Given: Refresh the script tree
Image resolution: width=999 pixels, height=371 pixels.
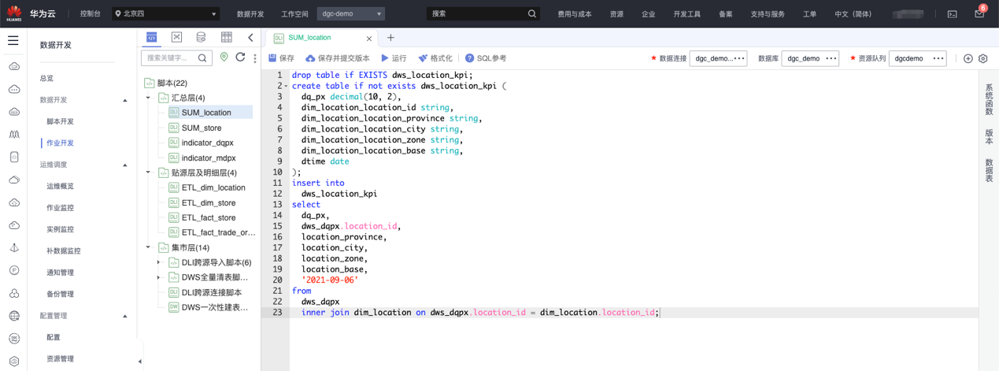Looking at the screenshot, I should [x=240, y=58].
